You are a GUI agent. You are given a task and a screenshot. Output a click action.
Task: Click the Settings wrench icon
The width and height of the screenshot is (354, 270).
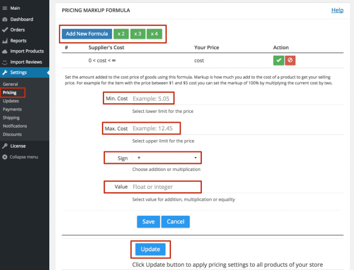[x=5, y=72]
